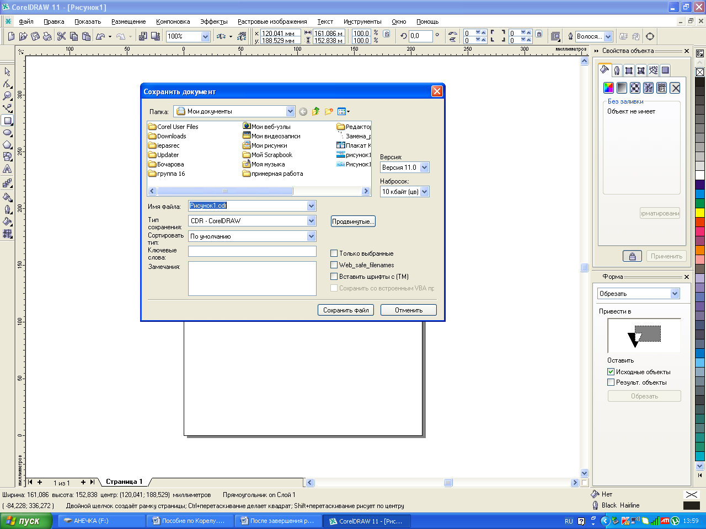
Task: Select the Interactive mesh fill tool
Action: pyautogui.click(x=7, y=234)
